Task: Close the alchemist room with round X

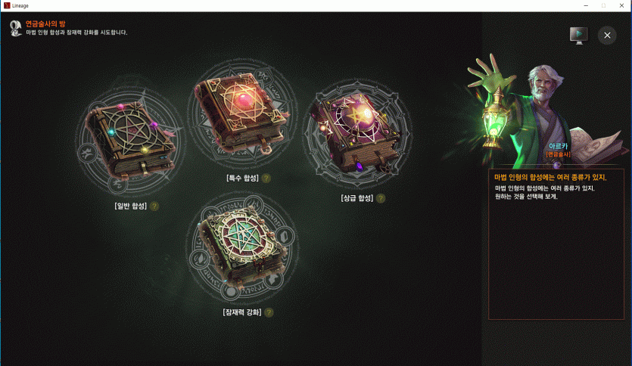Action: click(x=607, y=36)
